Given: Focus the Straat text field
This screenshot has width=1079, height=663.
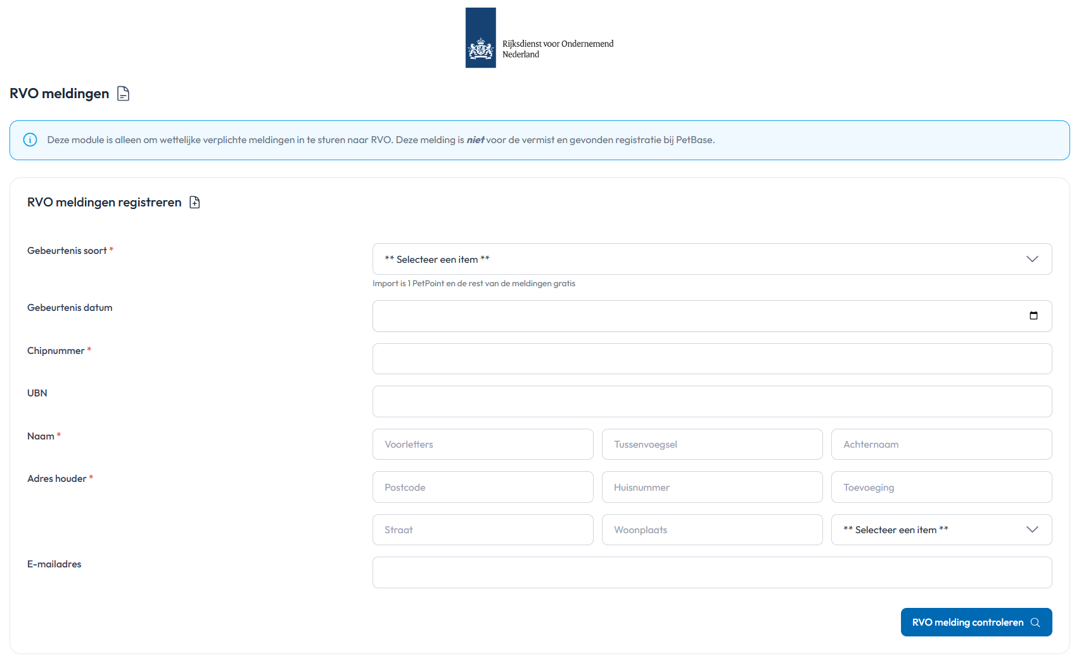Looking at the screenshot, I should pos(483,530).
